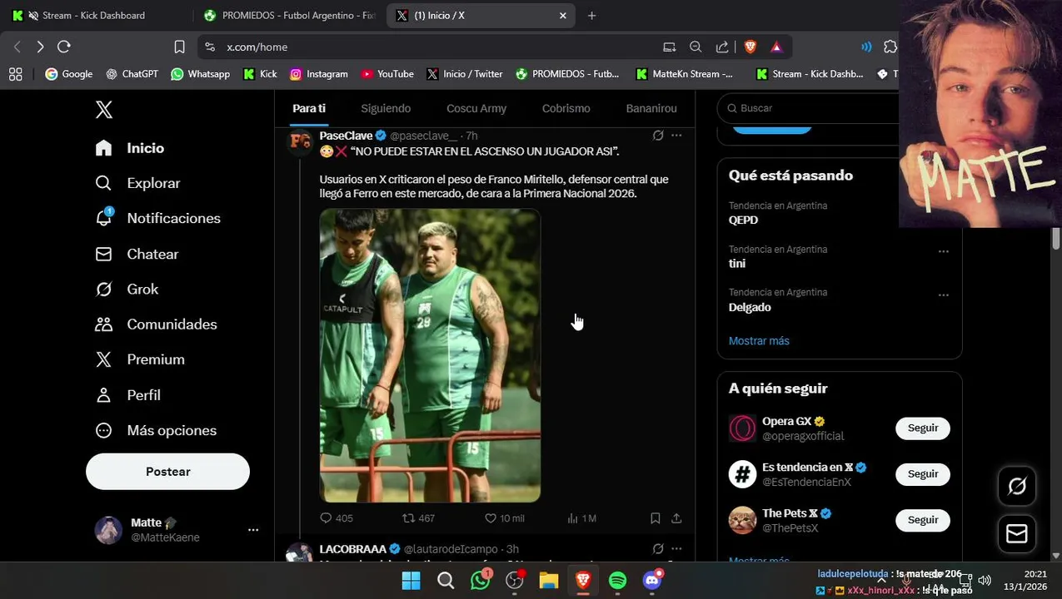Open browser share icon in address bar
This screenshot has height=599, width=1062.
tap(722, 47)
